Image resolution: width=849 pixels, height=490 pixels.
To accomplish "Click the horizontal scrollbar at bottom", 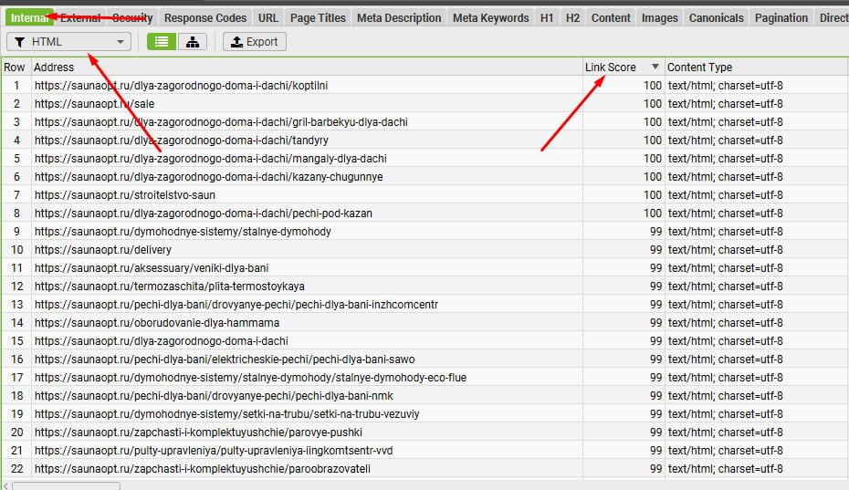I will pos(66,485).
